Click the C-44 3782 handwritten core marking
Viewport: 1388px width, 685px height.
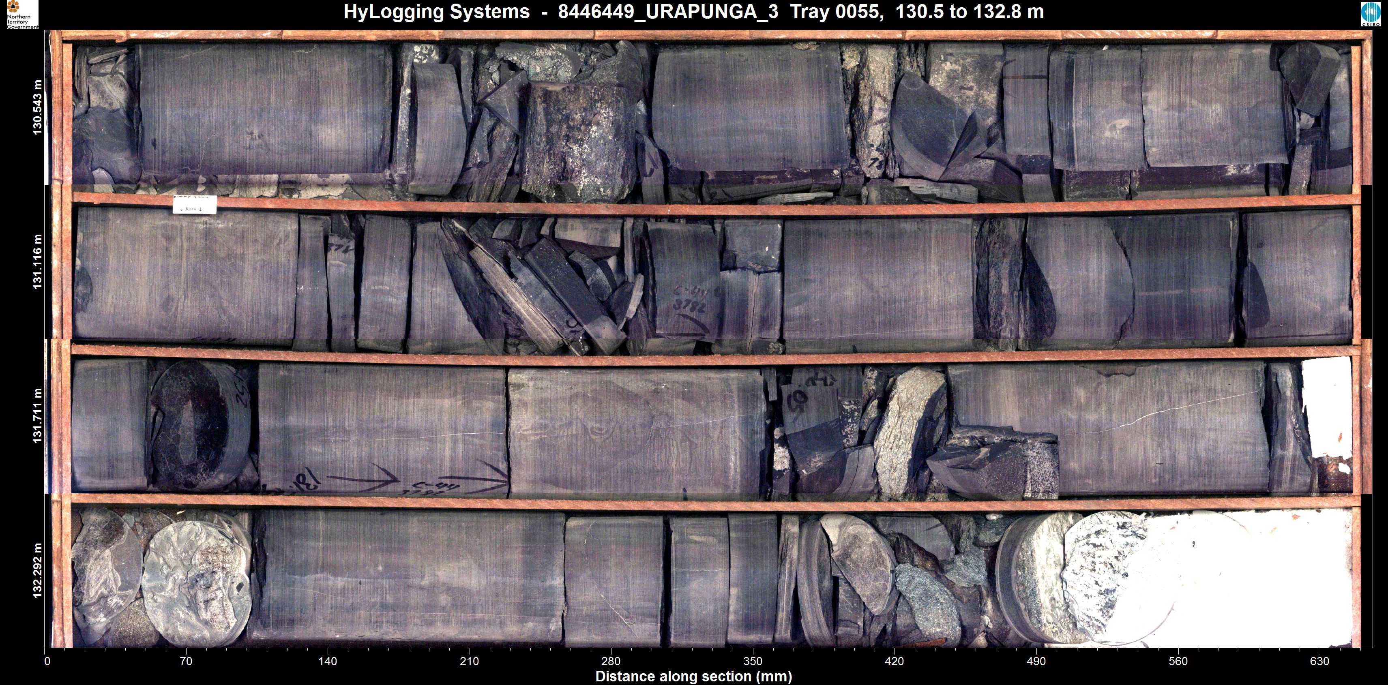pyautogui.click(x=690, y=300)
